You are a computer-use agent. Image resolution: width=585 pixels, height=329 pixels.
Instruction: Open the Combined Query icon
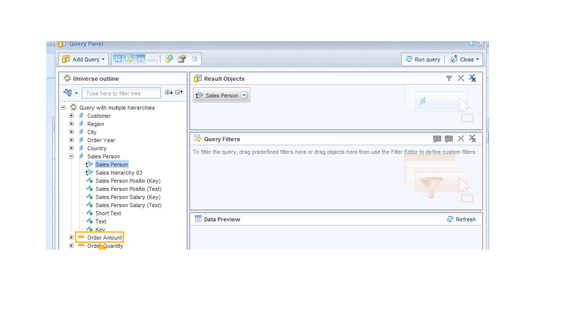(x=169, y=58)
